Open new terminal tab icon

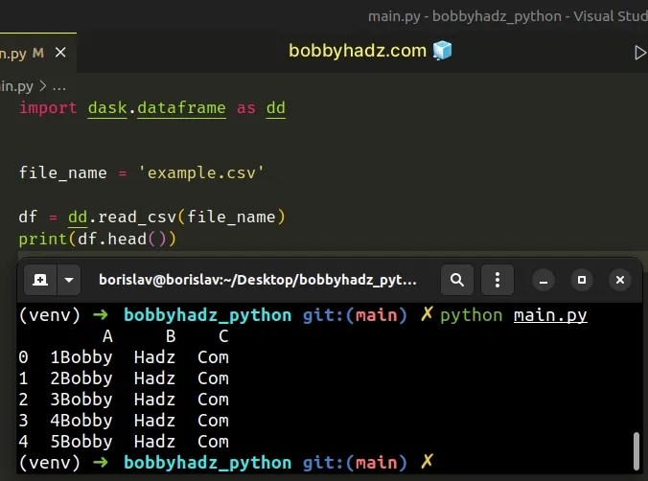click(40, 280)
